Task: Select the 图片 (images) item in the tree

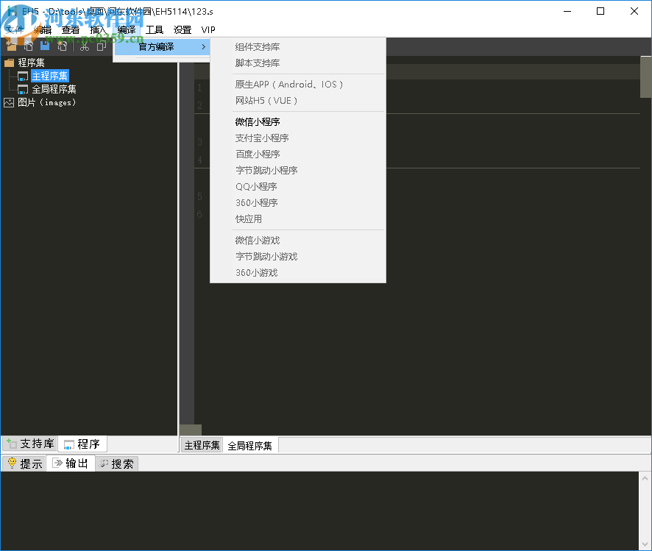Action: point(46,102)
